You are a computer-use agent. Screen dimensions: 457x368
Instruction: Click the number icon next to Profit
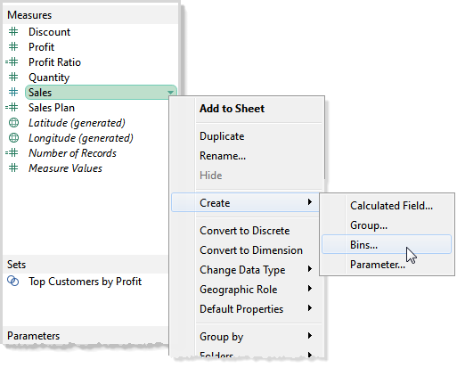click(13, 46)
